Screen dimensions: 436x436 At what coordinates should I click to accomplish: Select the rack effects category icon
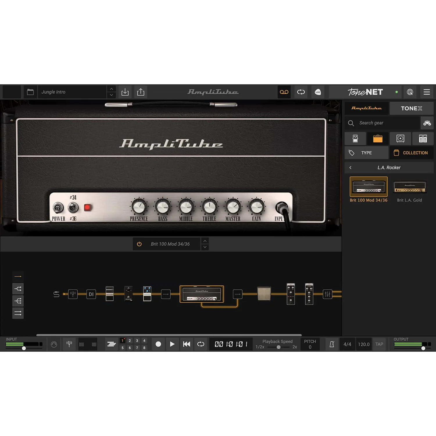point(423,139)
